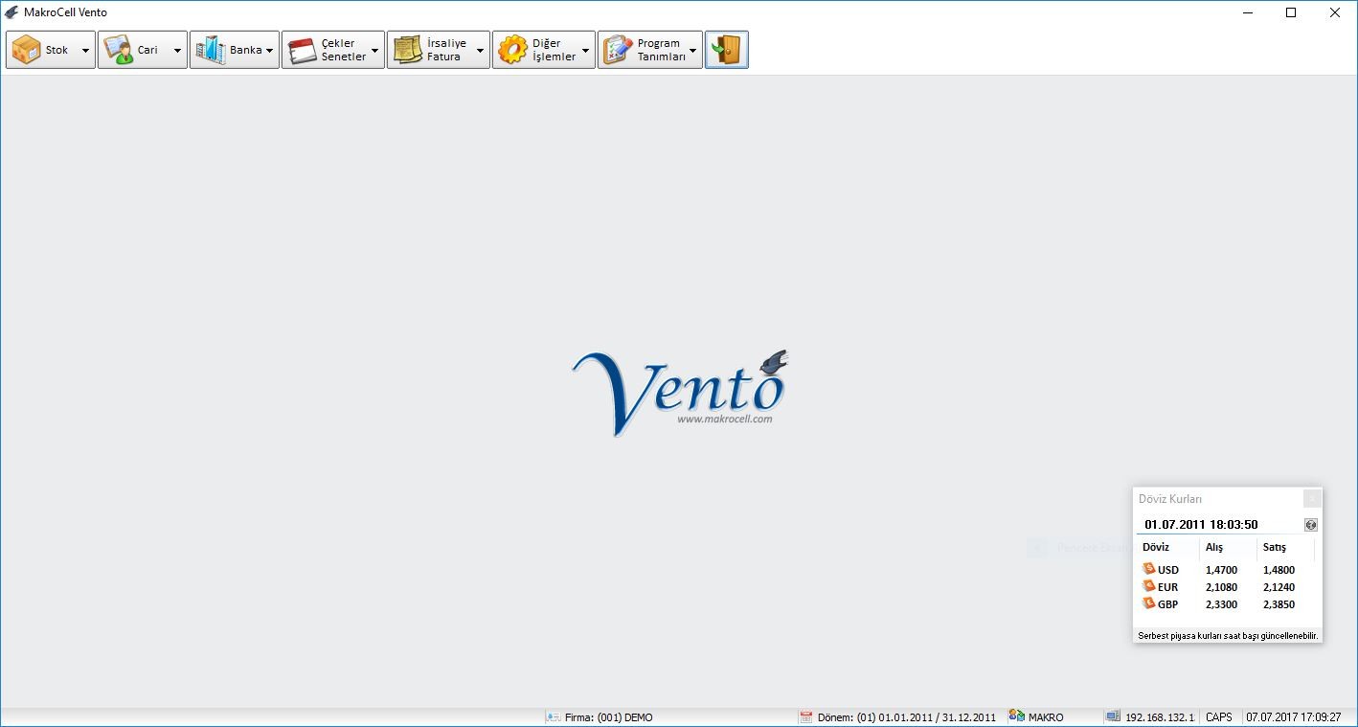
Task: Click EUR selling rate 2,1240
Action: coord(1279,587)
